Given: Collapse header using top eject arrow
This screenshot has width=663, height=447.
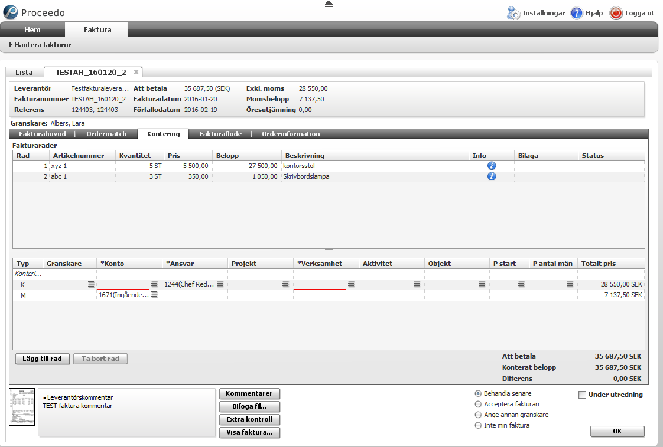Looking at the screenshot, I should click(x=329, y=4).
